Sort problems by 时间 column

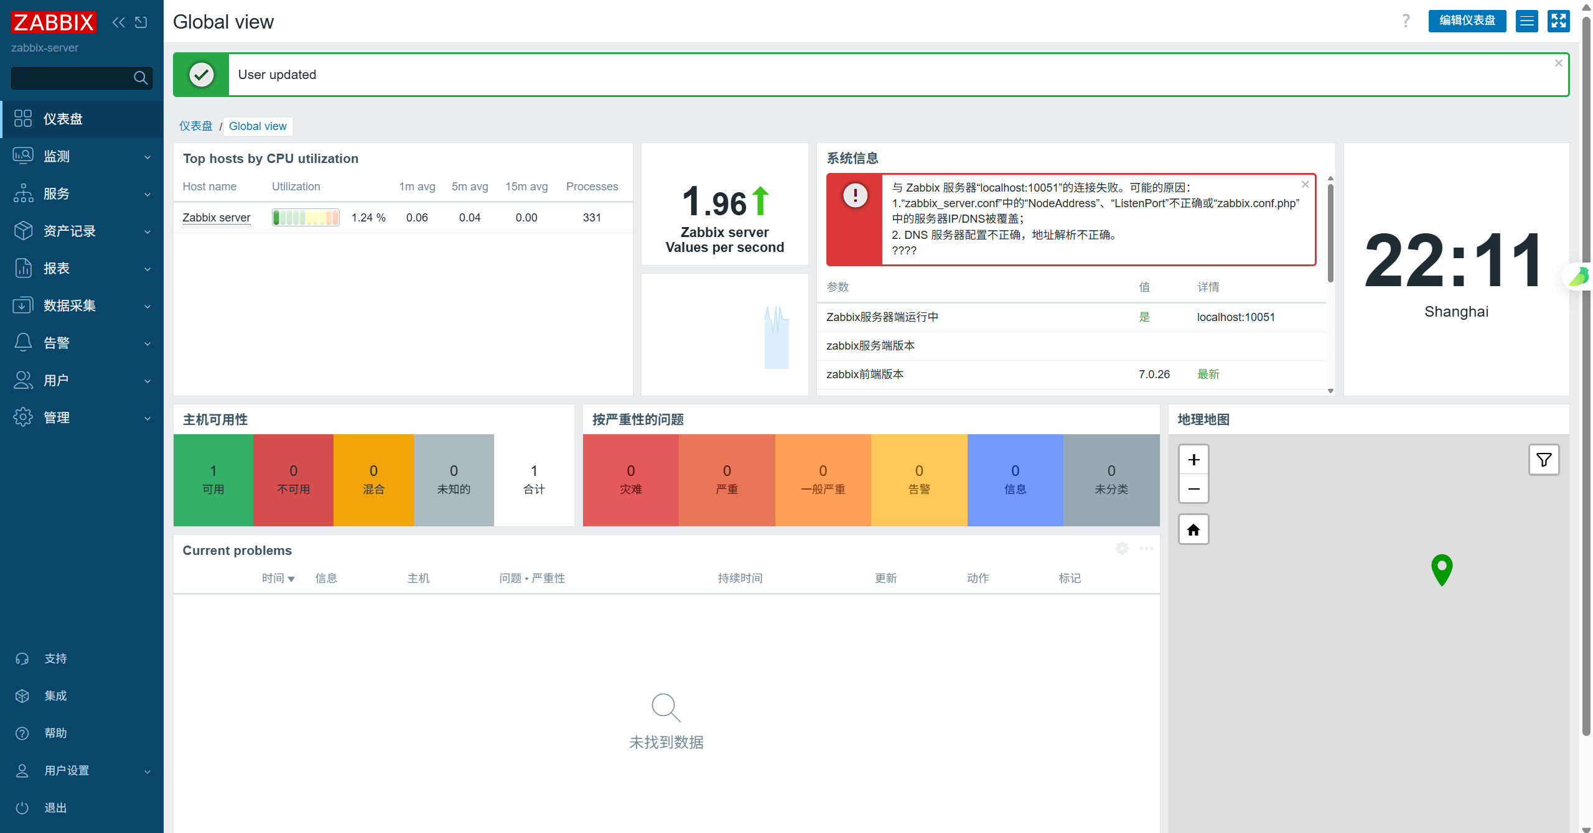278,579
